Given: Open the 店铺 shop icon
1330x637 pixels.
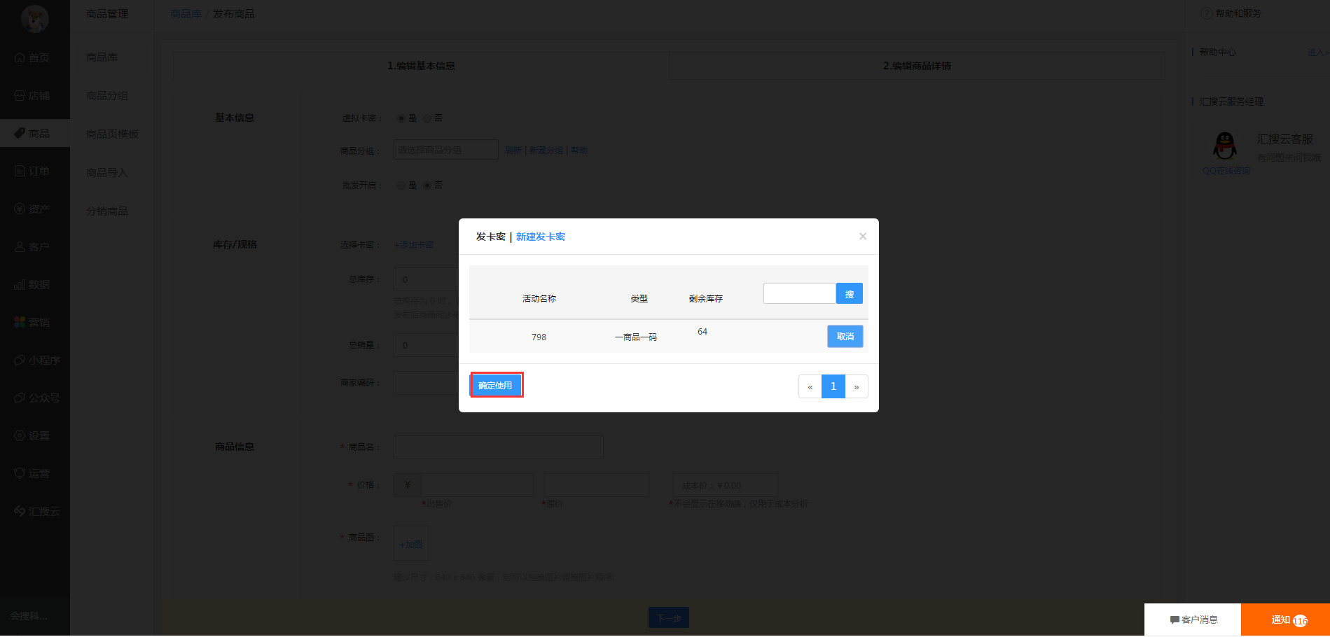Looking at the screenshot, I should [20, 96].
